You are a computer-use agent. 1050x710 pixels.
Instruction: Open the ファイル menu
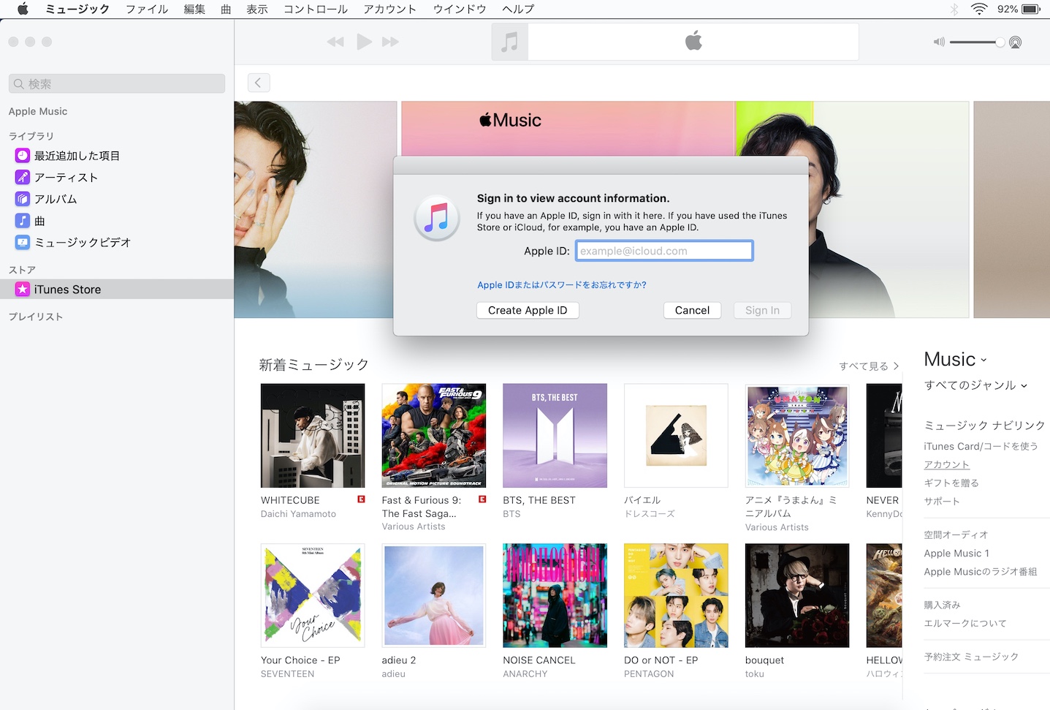point(147,9)
